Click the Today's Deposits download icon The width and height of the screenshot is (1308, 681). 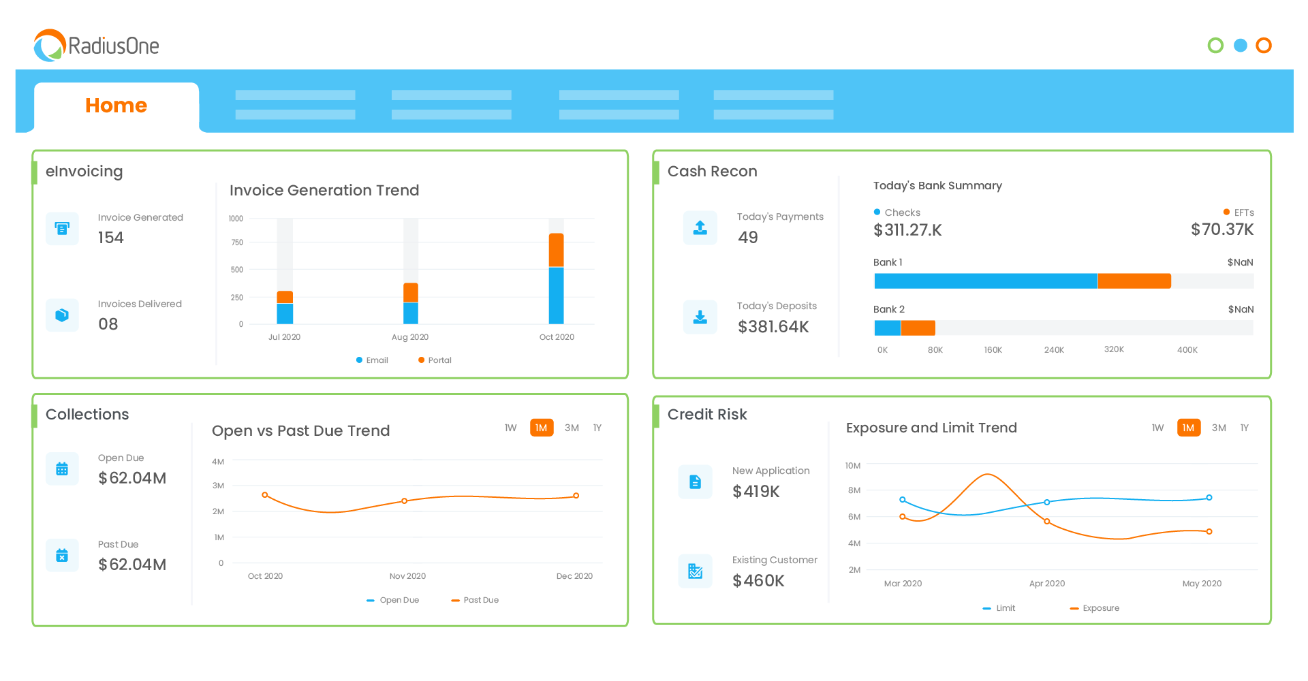click(x=700, y=317)
